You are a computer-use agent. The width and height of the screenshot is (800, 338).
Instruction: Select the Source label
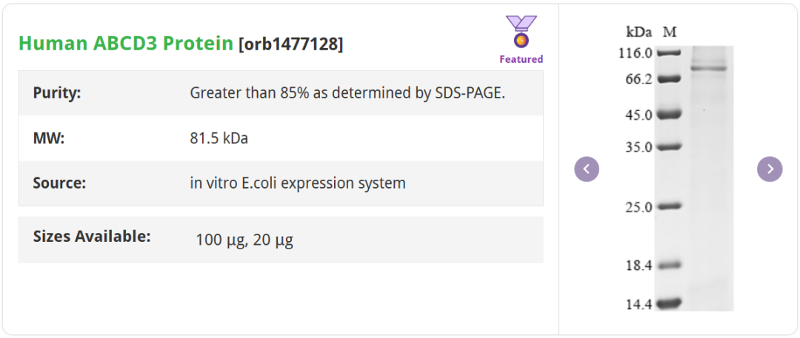[x=59, y=183]
